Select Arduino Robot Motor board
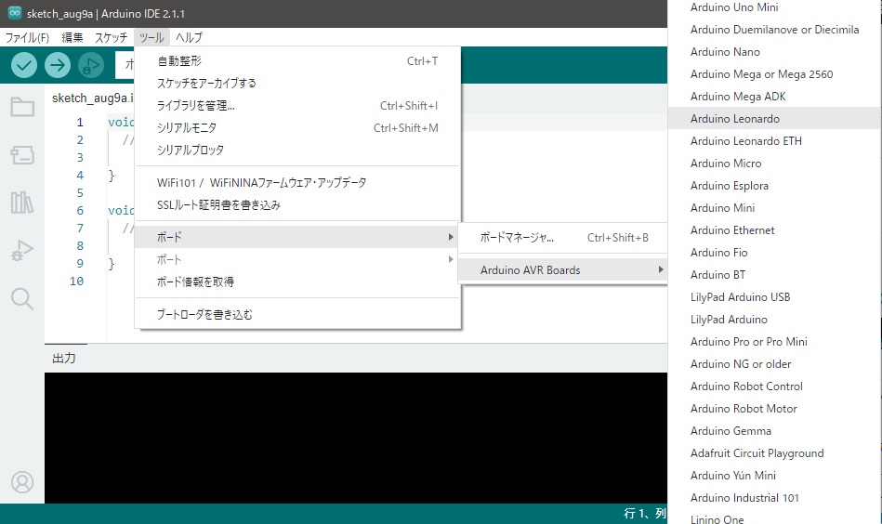 tap(774, 409)
